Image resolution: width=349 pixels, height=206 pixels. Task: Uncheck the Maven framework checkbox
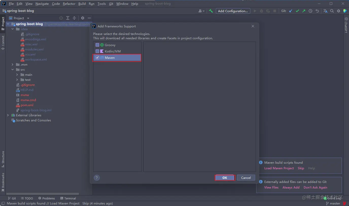pyautogui.click(x=97, y=58)
